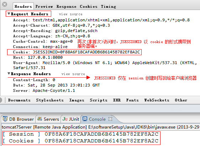This screenshot has height=146, width=200.
Task: Close the Console view tab
Action: (110, 119)
